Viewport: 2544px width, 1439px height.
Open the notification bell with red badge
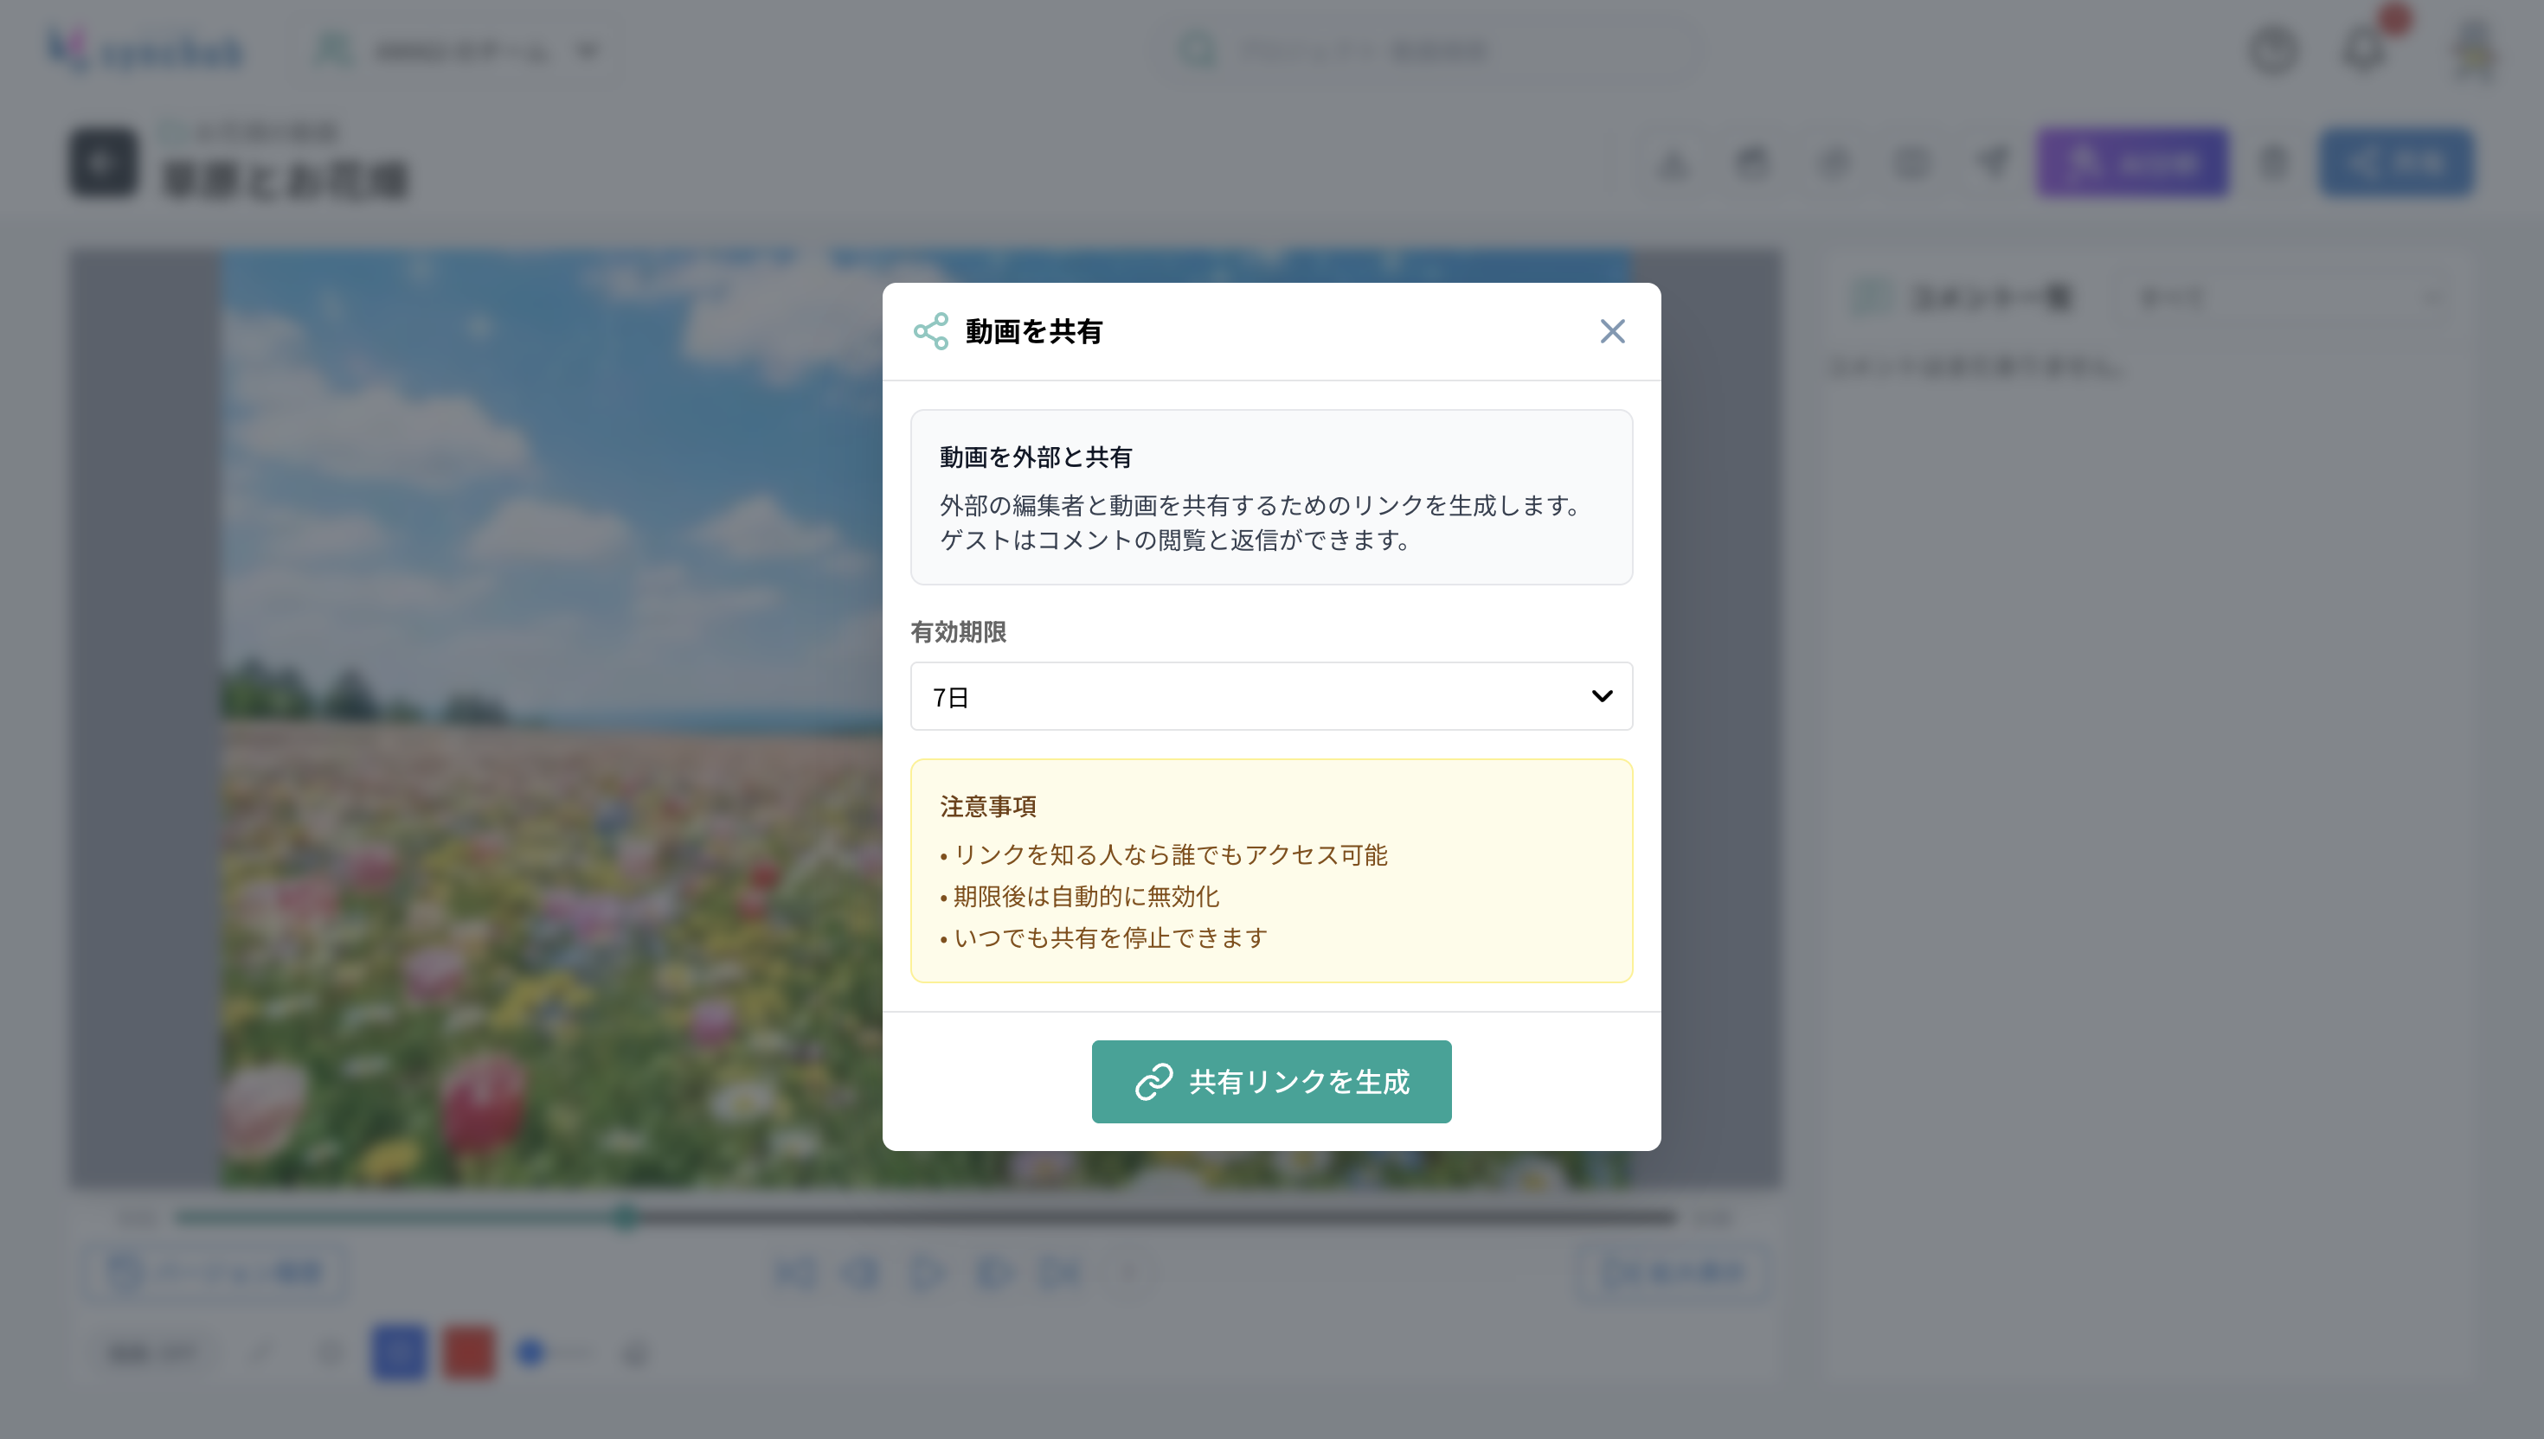pyautogui.click(x=2365, y=49)
